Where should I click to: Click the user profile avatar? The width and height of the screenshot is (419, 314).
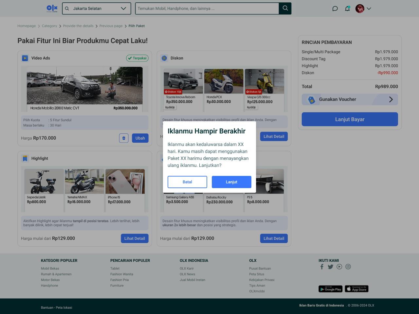pyautogui.click(x=360, y=9)
